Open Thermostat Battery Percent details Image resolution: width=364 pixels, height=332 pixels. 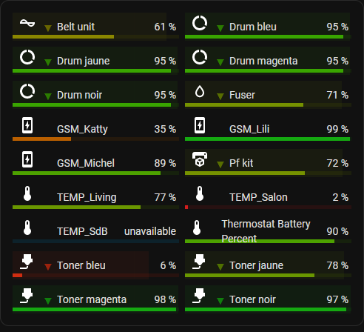[268, 230]
